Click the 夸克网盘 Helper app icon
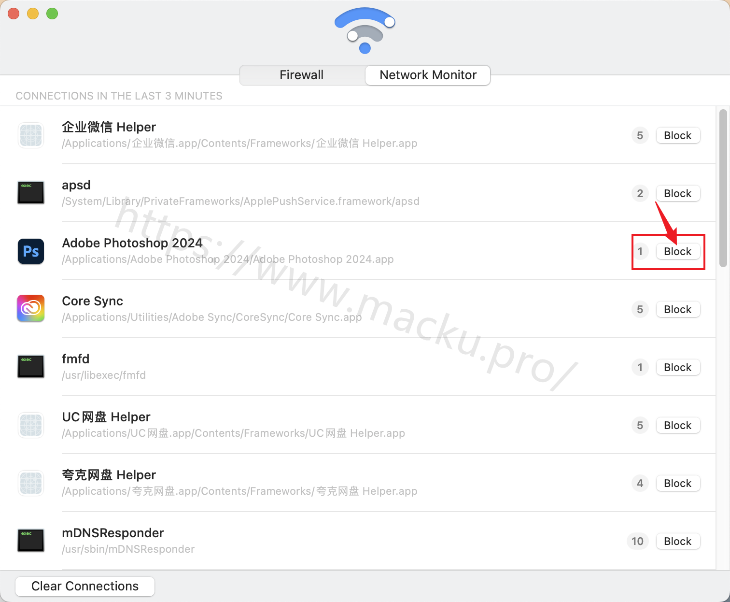The height and width of the screenshot is (602, 730). click(x=31, y=483)
